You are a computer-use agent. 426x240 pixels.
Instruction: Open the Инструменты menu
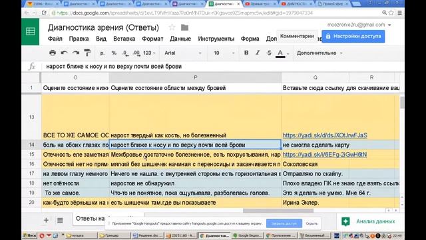(x=216, y=39)
